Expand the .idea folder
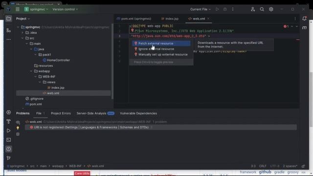 click(x=22, y=33)
